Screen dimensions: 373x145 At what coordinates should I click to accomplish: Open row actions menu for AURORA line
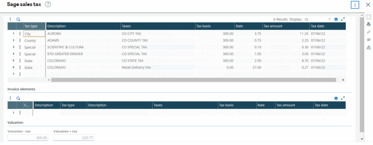(20, 34)
